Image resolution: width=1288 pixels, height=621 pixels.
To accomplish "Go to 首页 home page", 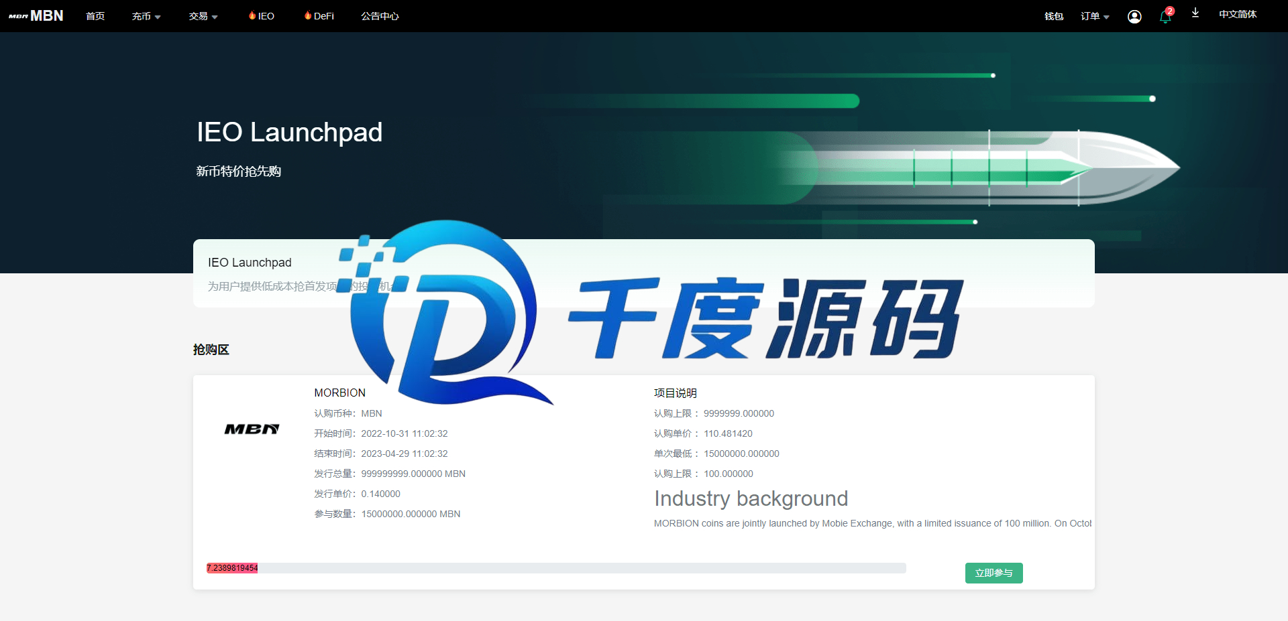I will [x=95, y=16].
